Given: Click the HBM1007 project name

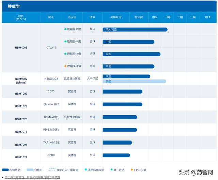Looking at the screenshot, I should tap(21, 94).
